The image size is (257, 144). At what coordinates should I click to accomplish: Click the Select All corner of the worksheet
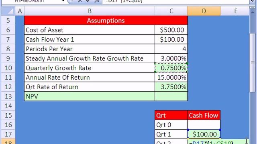[x=8, y=11]
